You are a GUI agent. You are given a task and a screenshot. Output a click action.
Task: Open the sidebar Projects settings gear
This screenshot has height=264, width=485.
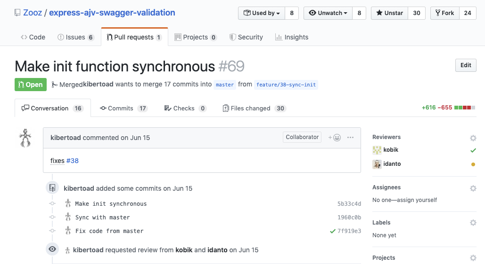click(473, 258)
